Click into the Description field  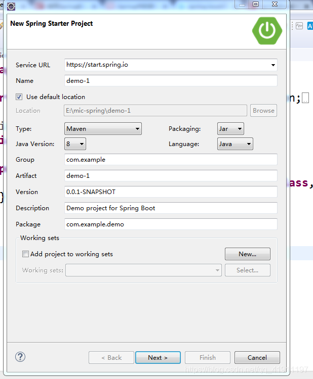[x=171, y=208]
